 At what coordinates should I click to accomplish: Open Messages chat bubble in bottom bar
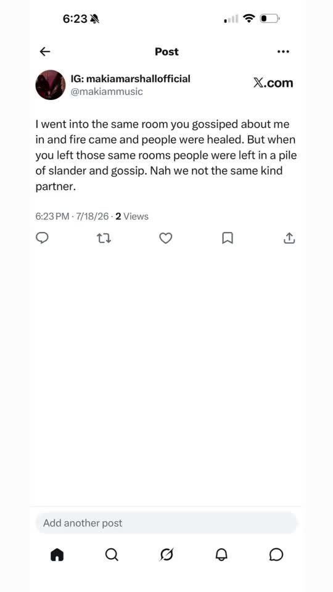click(276, 554)
